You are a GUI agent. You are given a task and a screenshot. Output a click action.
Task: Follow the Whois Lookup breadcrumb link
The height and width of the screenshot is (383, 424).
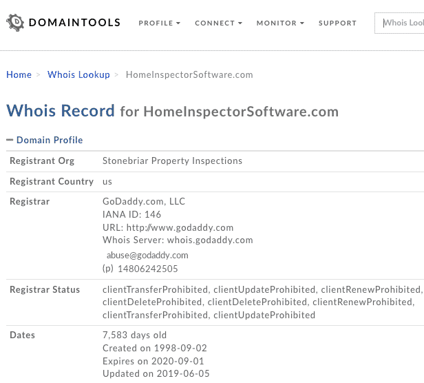click(78, 74)
